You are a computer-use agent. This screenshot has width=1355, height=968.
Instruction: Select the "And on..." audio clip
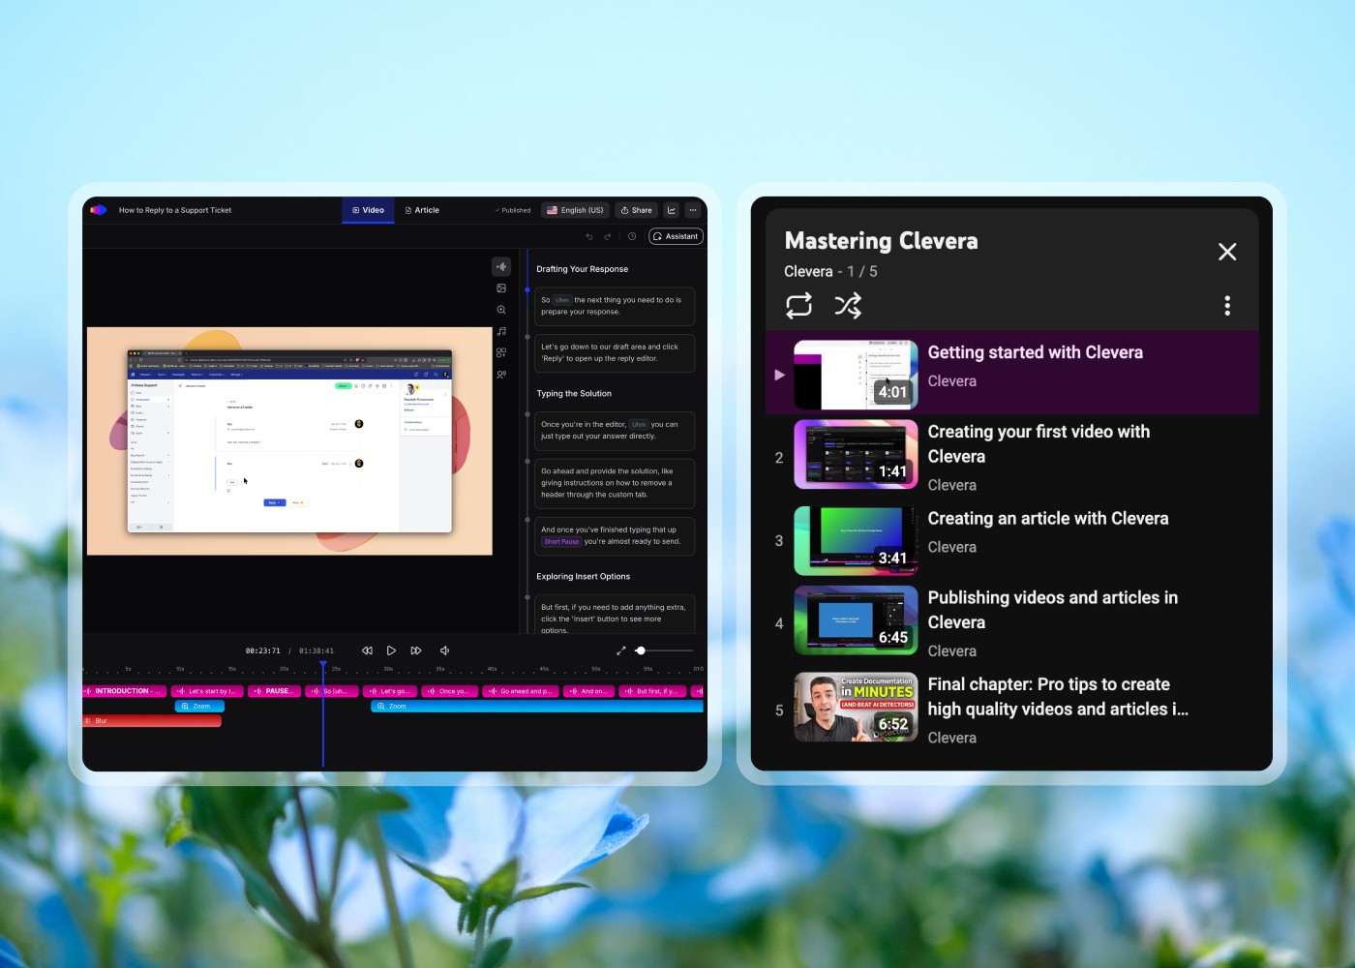tap(588, 691)
